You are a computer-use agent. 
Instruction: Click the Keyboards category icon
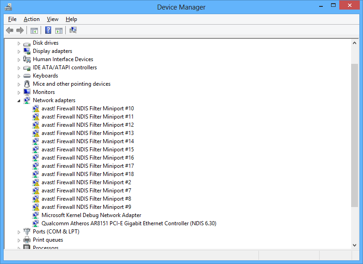point(27,76)
